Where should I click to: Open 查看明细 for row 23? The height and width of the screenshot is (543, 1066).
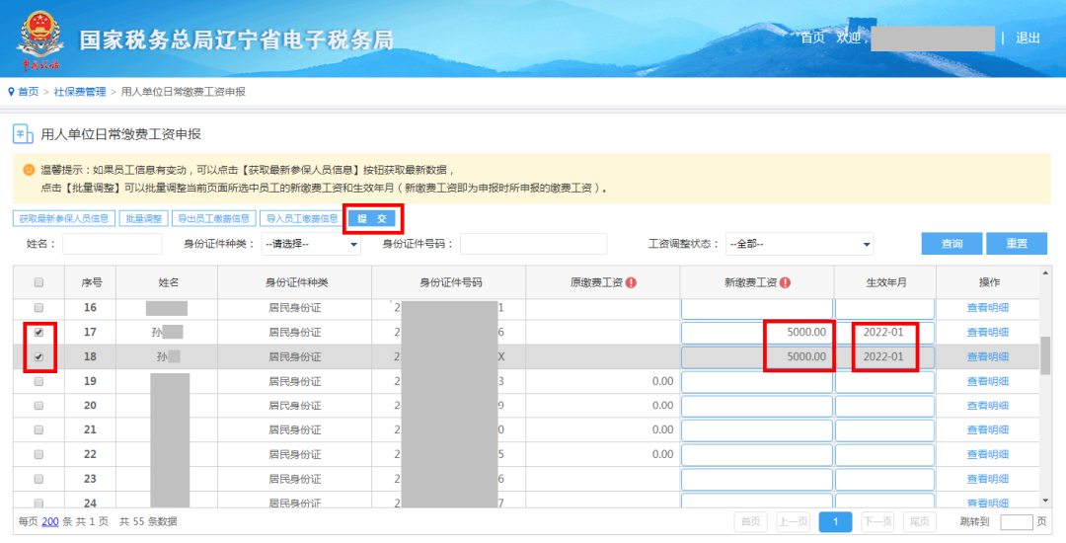coord(988,479)
